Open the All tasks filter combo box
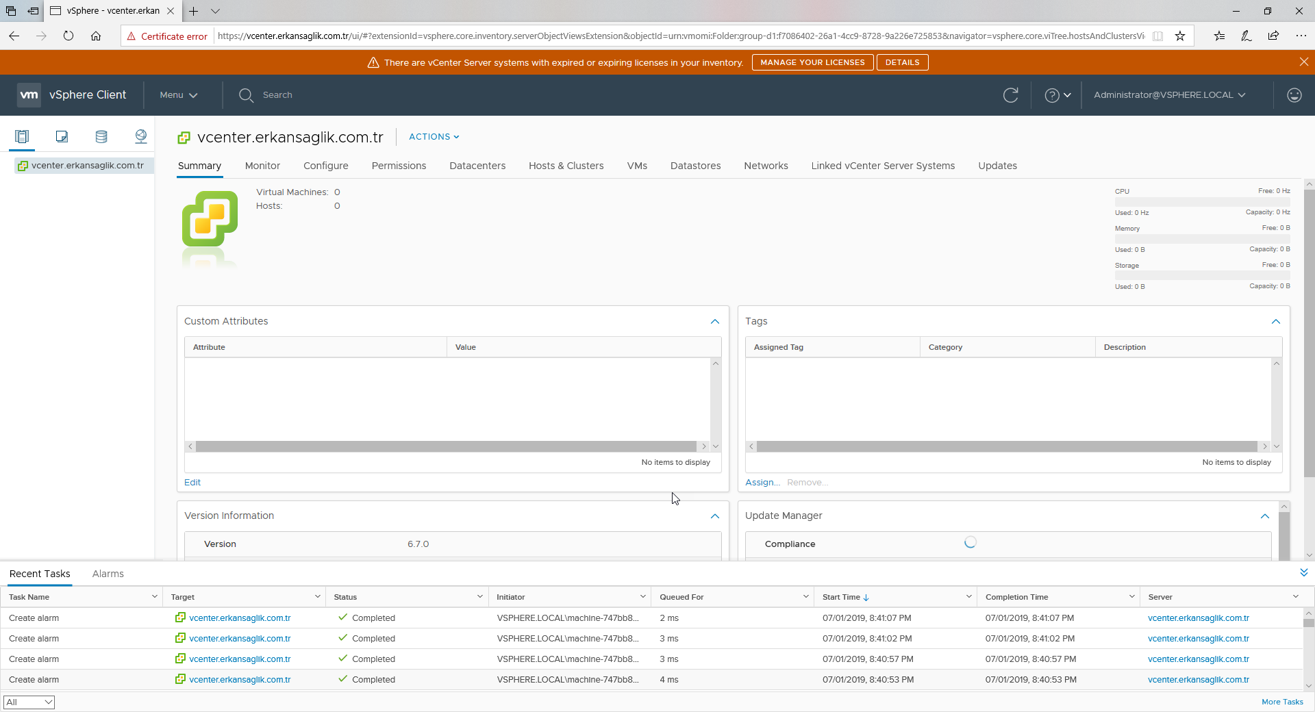Viewport: 1315px width, 712px height. click(29, 702)
